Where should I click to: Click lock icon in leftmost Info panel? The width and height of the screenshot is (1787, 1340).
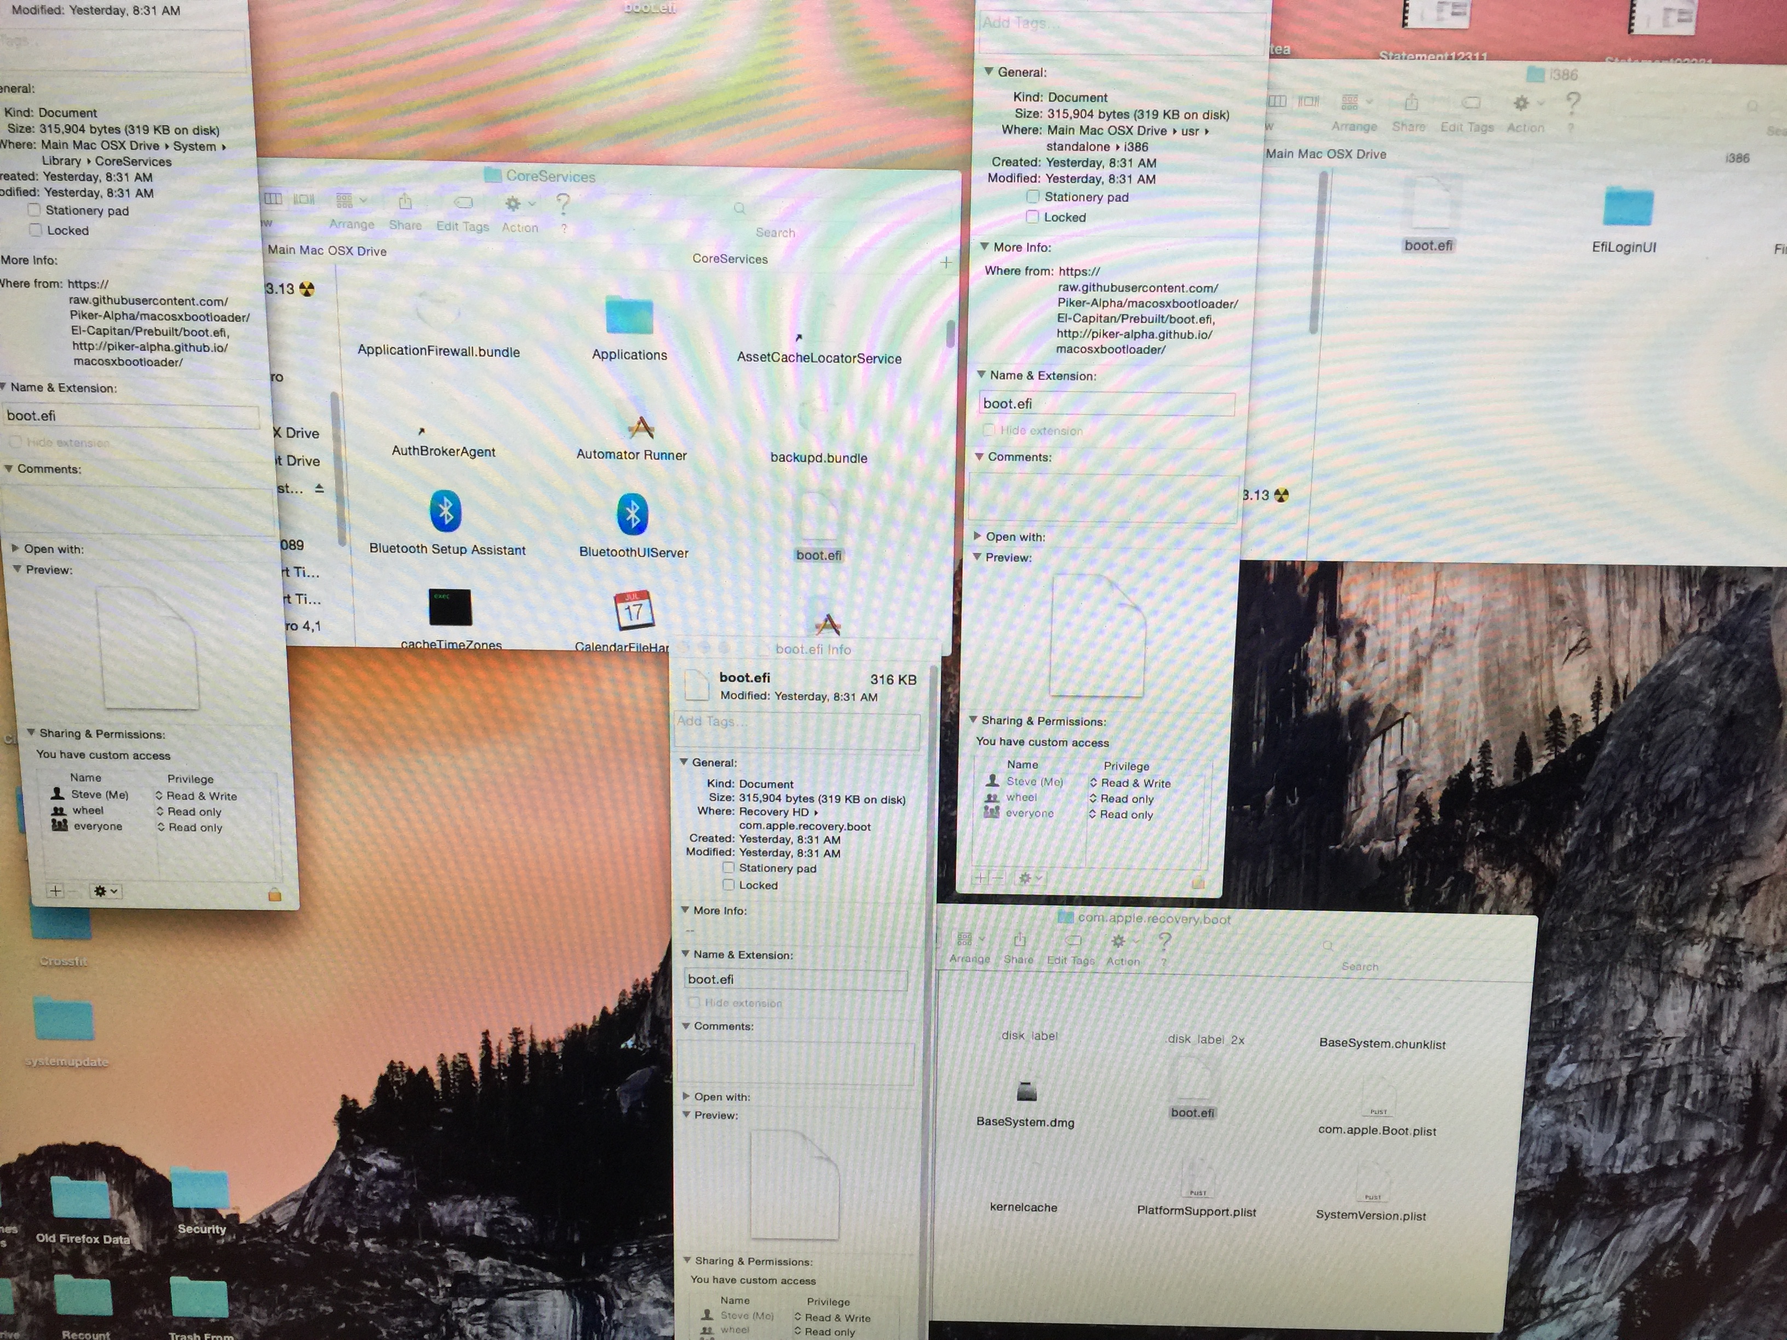[275, 894]
